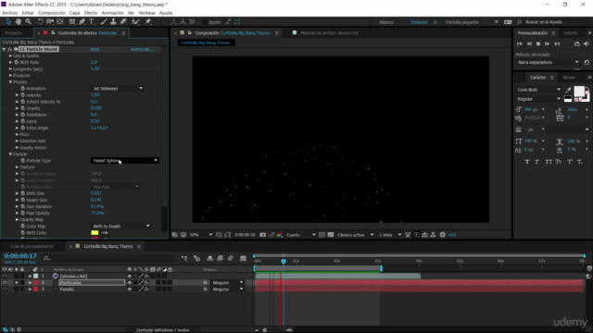Viewport: 593px width, 333px height.
Task: Select the Zoom magnifier tool
Action: [x=28, y=22]
